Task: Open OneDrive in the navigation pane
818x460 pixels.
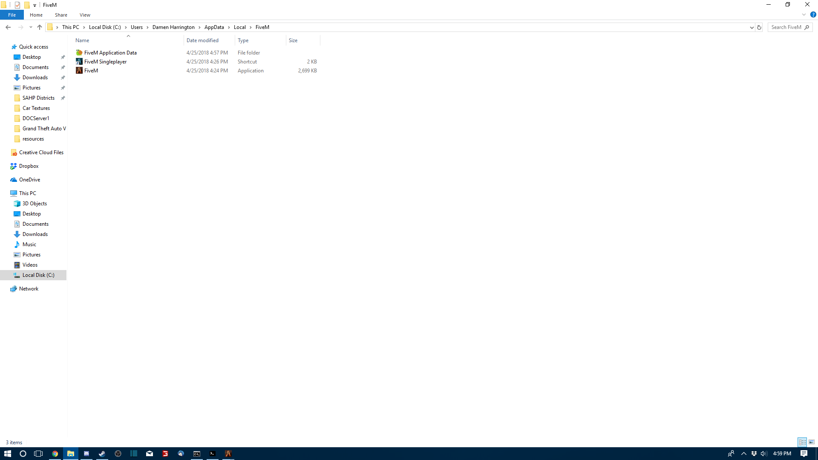Action: 29,180
